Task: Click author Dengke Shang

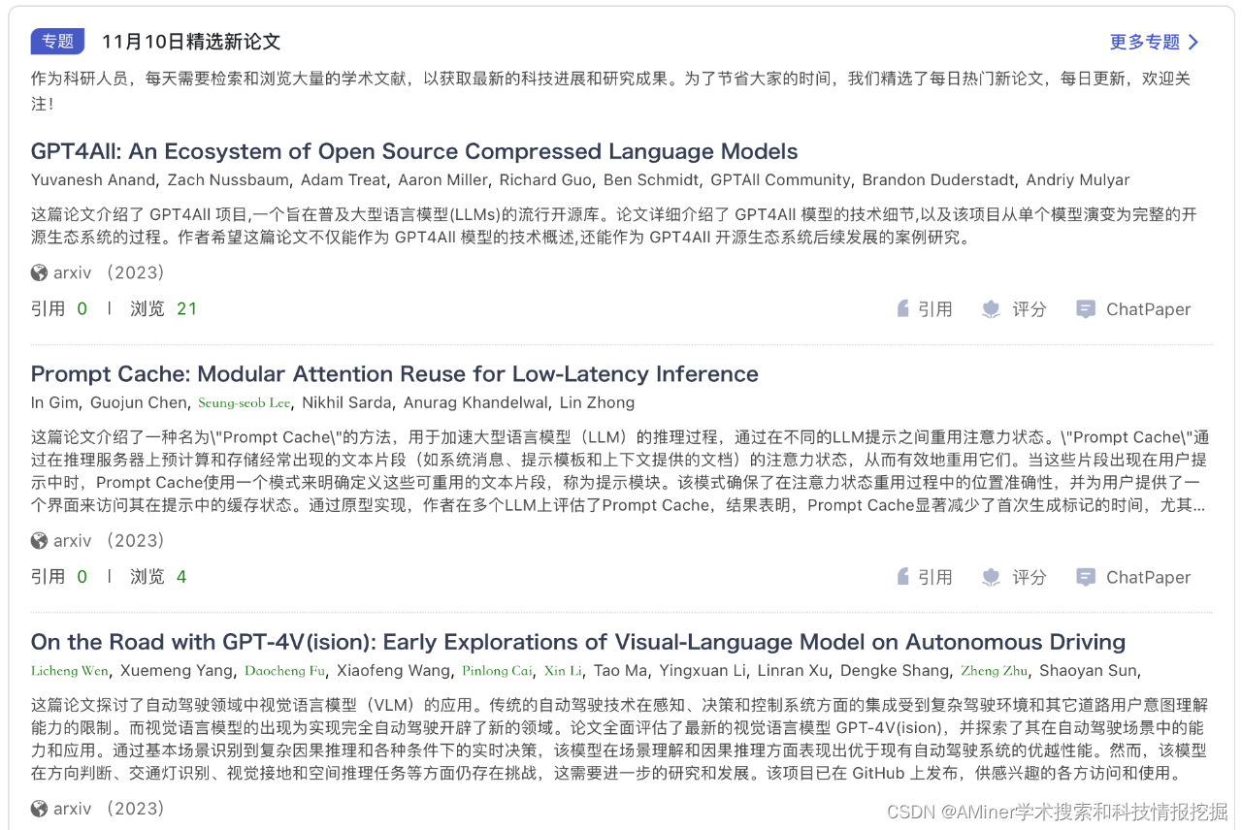Action: pos(895,670)
